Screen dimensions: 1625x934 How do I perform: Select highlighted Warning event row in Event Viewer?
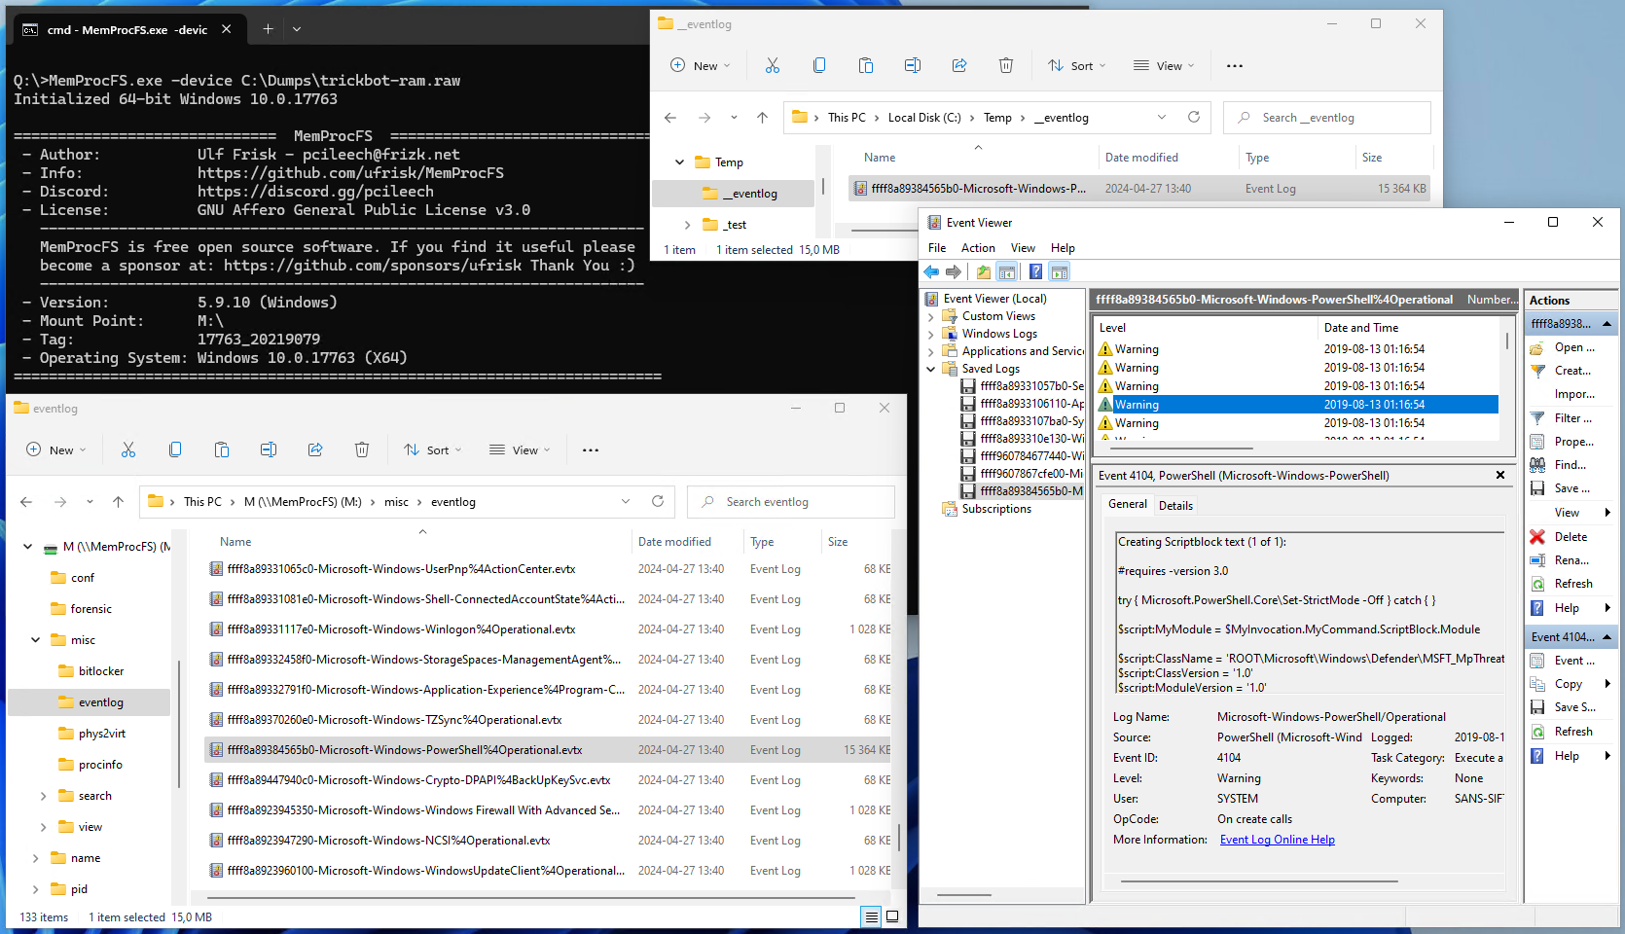[x=1297, y=405]
